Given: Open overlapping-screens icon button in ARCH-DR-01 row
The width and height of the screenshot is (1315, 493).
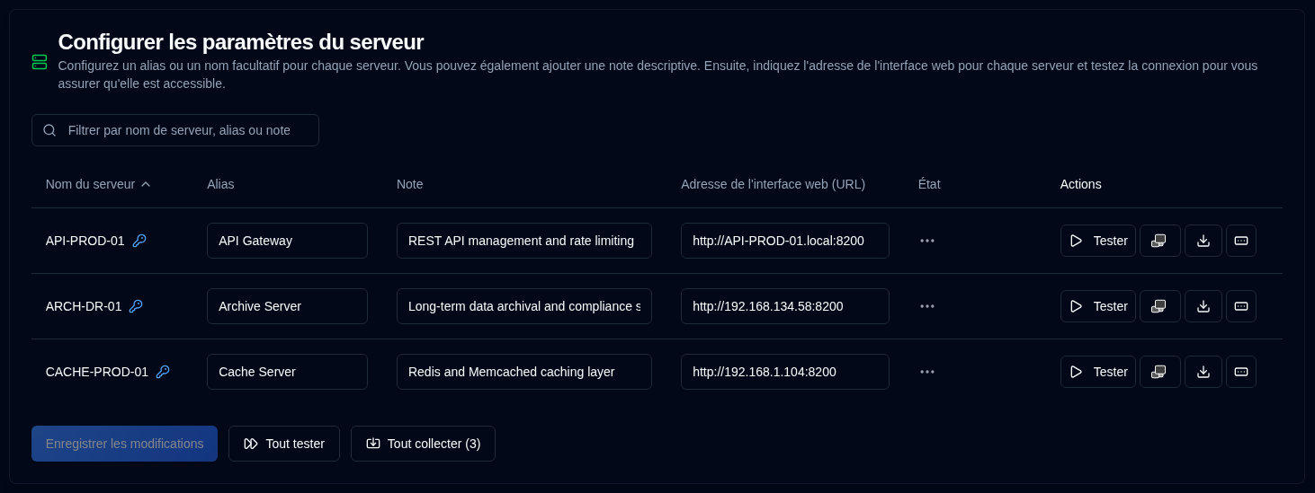Looking at the screenshot, I should coord(1160,306).
